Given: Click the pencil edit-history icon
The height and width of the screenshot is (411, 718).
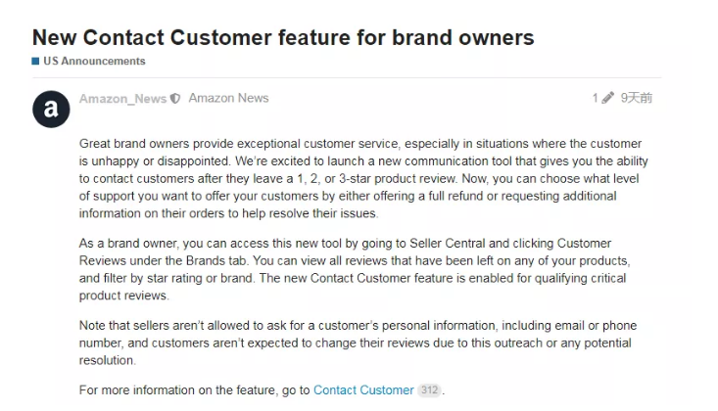Looking at the screenshot, I should tap(609, 98).
